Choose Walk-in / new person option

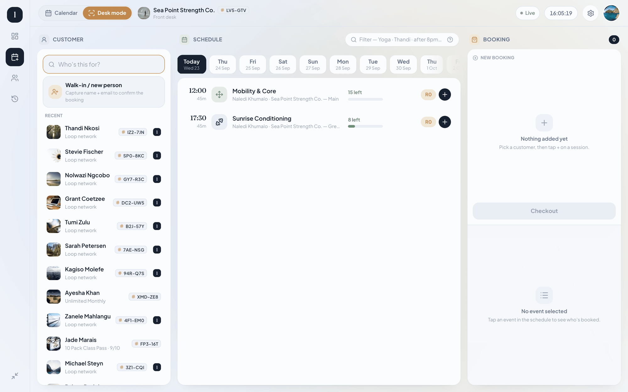104,92
